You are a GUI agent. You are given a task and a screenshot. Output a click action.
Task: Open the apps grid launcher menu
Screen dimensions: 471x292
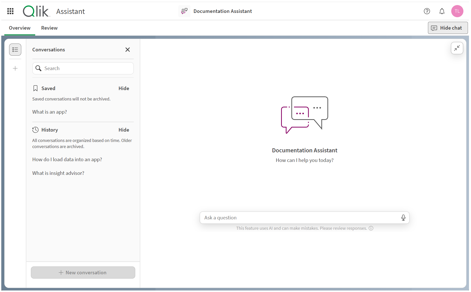point(10,11)
